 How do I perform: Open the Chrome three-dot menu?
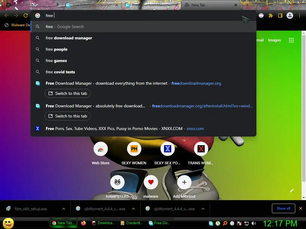tap(299, 16)
